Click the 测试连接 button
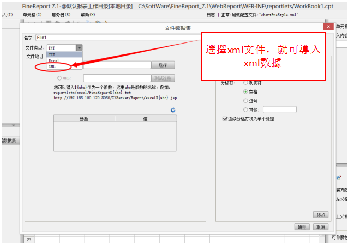The image size is (348, 245). [163, 78]
